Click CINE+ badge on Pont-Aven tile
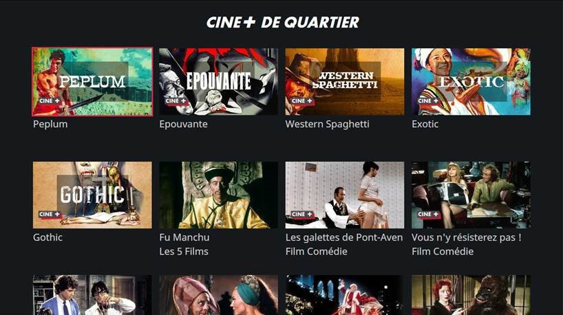The height and width of the screenshot is (315, 563). tap(302, 215)
